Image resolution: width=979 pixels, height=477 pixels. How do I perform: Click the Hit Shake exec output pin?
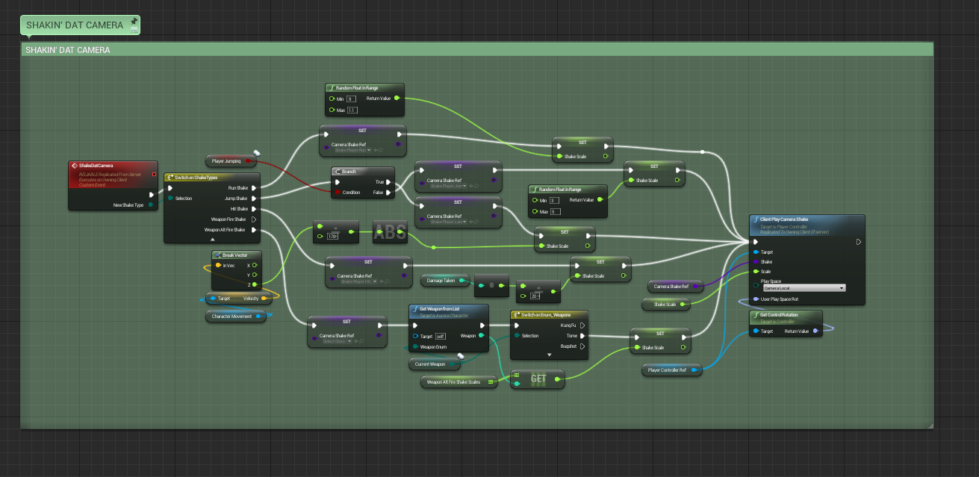254,209
